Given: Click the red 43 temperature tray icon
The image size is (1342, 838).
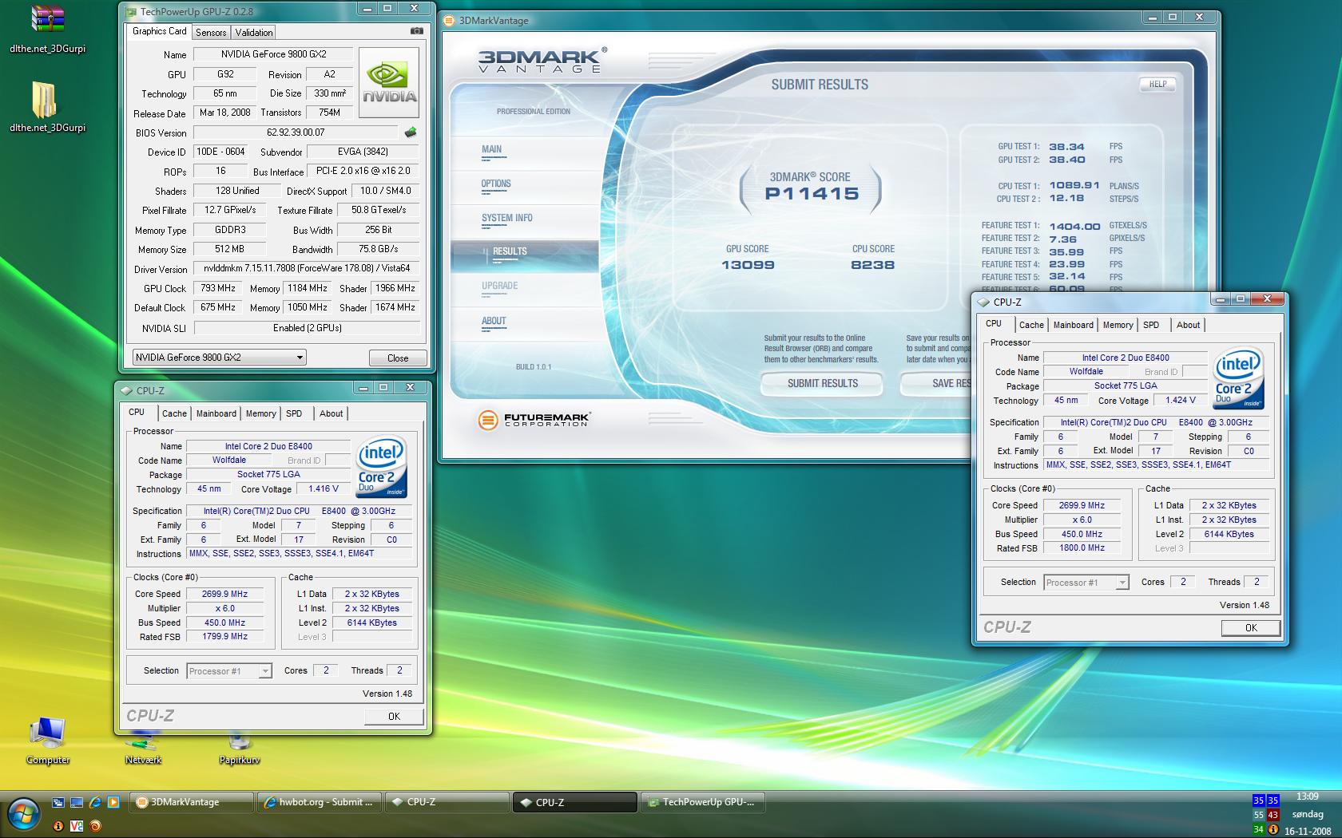Looking at the screenshot, I should 1273,815.
